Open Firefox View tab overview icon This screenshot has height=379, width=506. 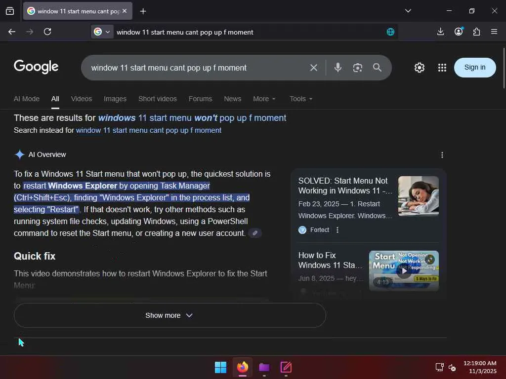10,11
